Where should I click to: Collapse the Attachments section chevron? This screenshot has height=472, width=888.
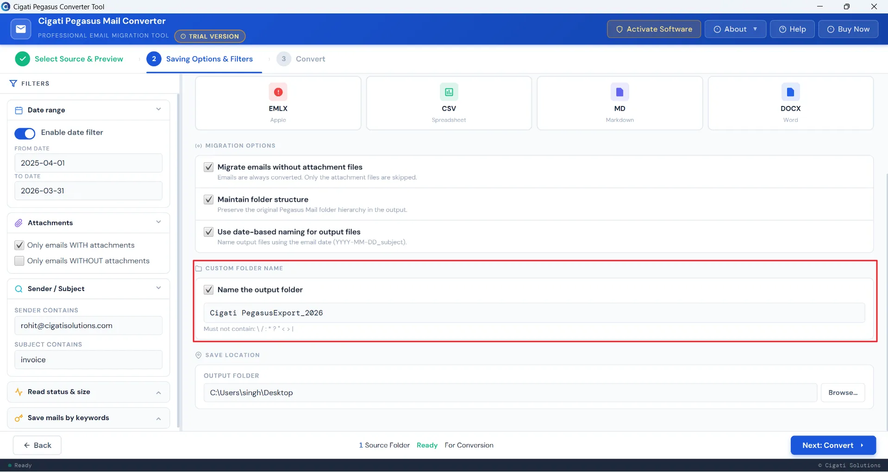click(x=159, y=223)
